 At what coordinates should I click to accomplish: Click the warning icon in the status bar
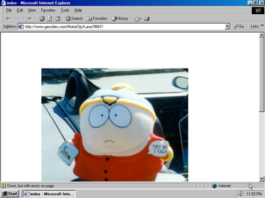pyautogui.click(x=3, y=186)
